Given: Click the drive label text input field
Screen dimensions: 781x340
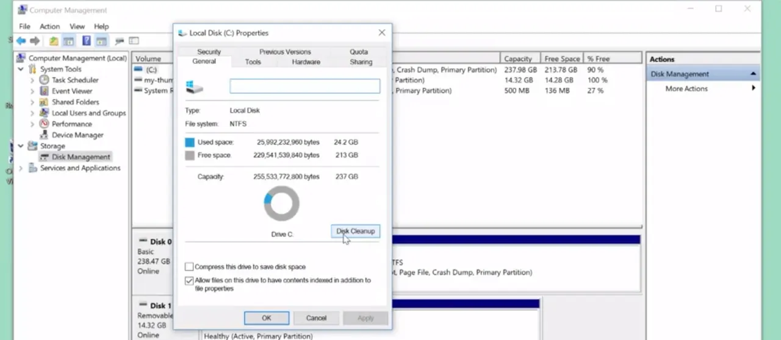Looking at the screenshot, I should point(304,86).
